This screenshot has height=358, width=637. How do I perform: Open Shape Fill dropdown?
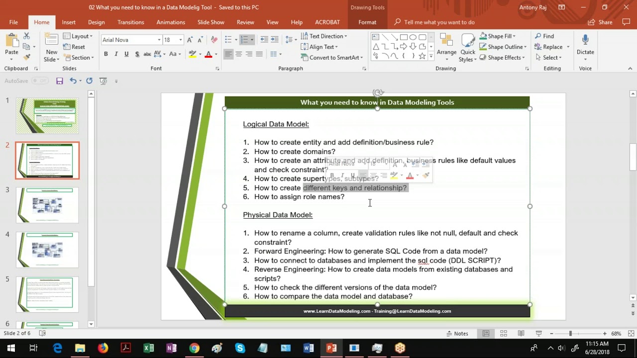[498, 36]
